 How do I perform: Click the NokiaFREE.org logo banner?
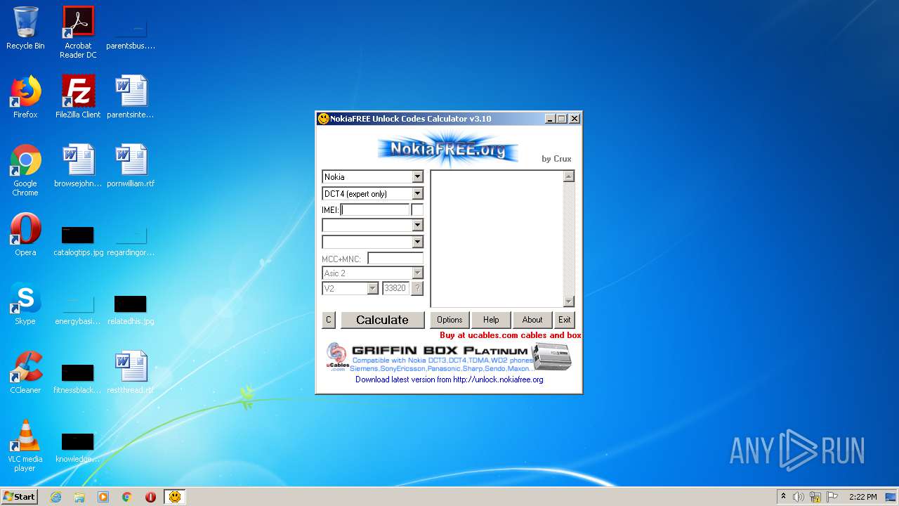448,148
